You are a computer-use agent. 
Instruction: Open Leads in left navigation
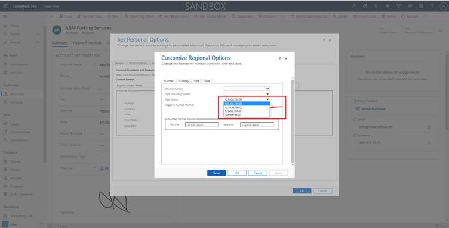(14, 124)
